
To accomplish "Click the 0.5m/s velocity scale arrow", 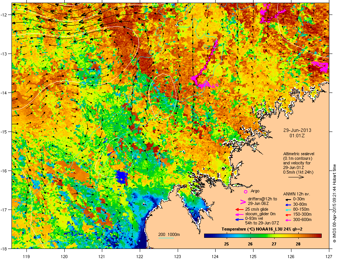I will point(296,177).
